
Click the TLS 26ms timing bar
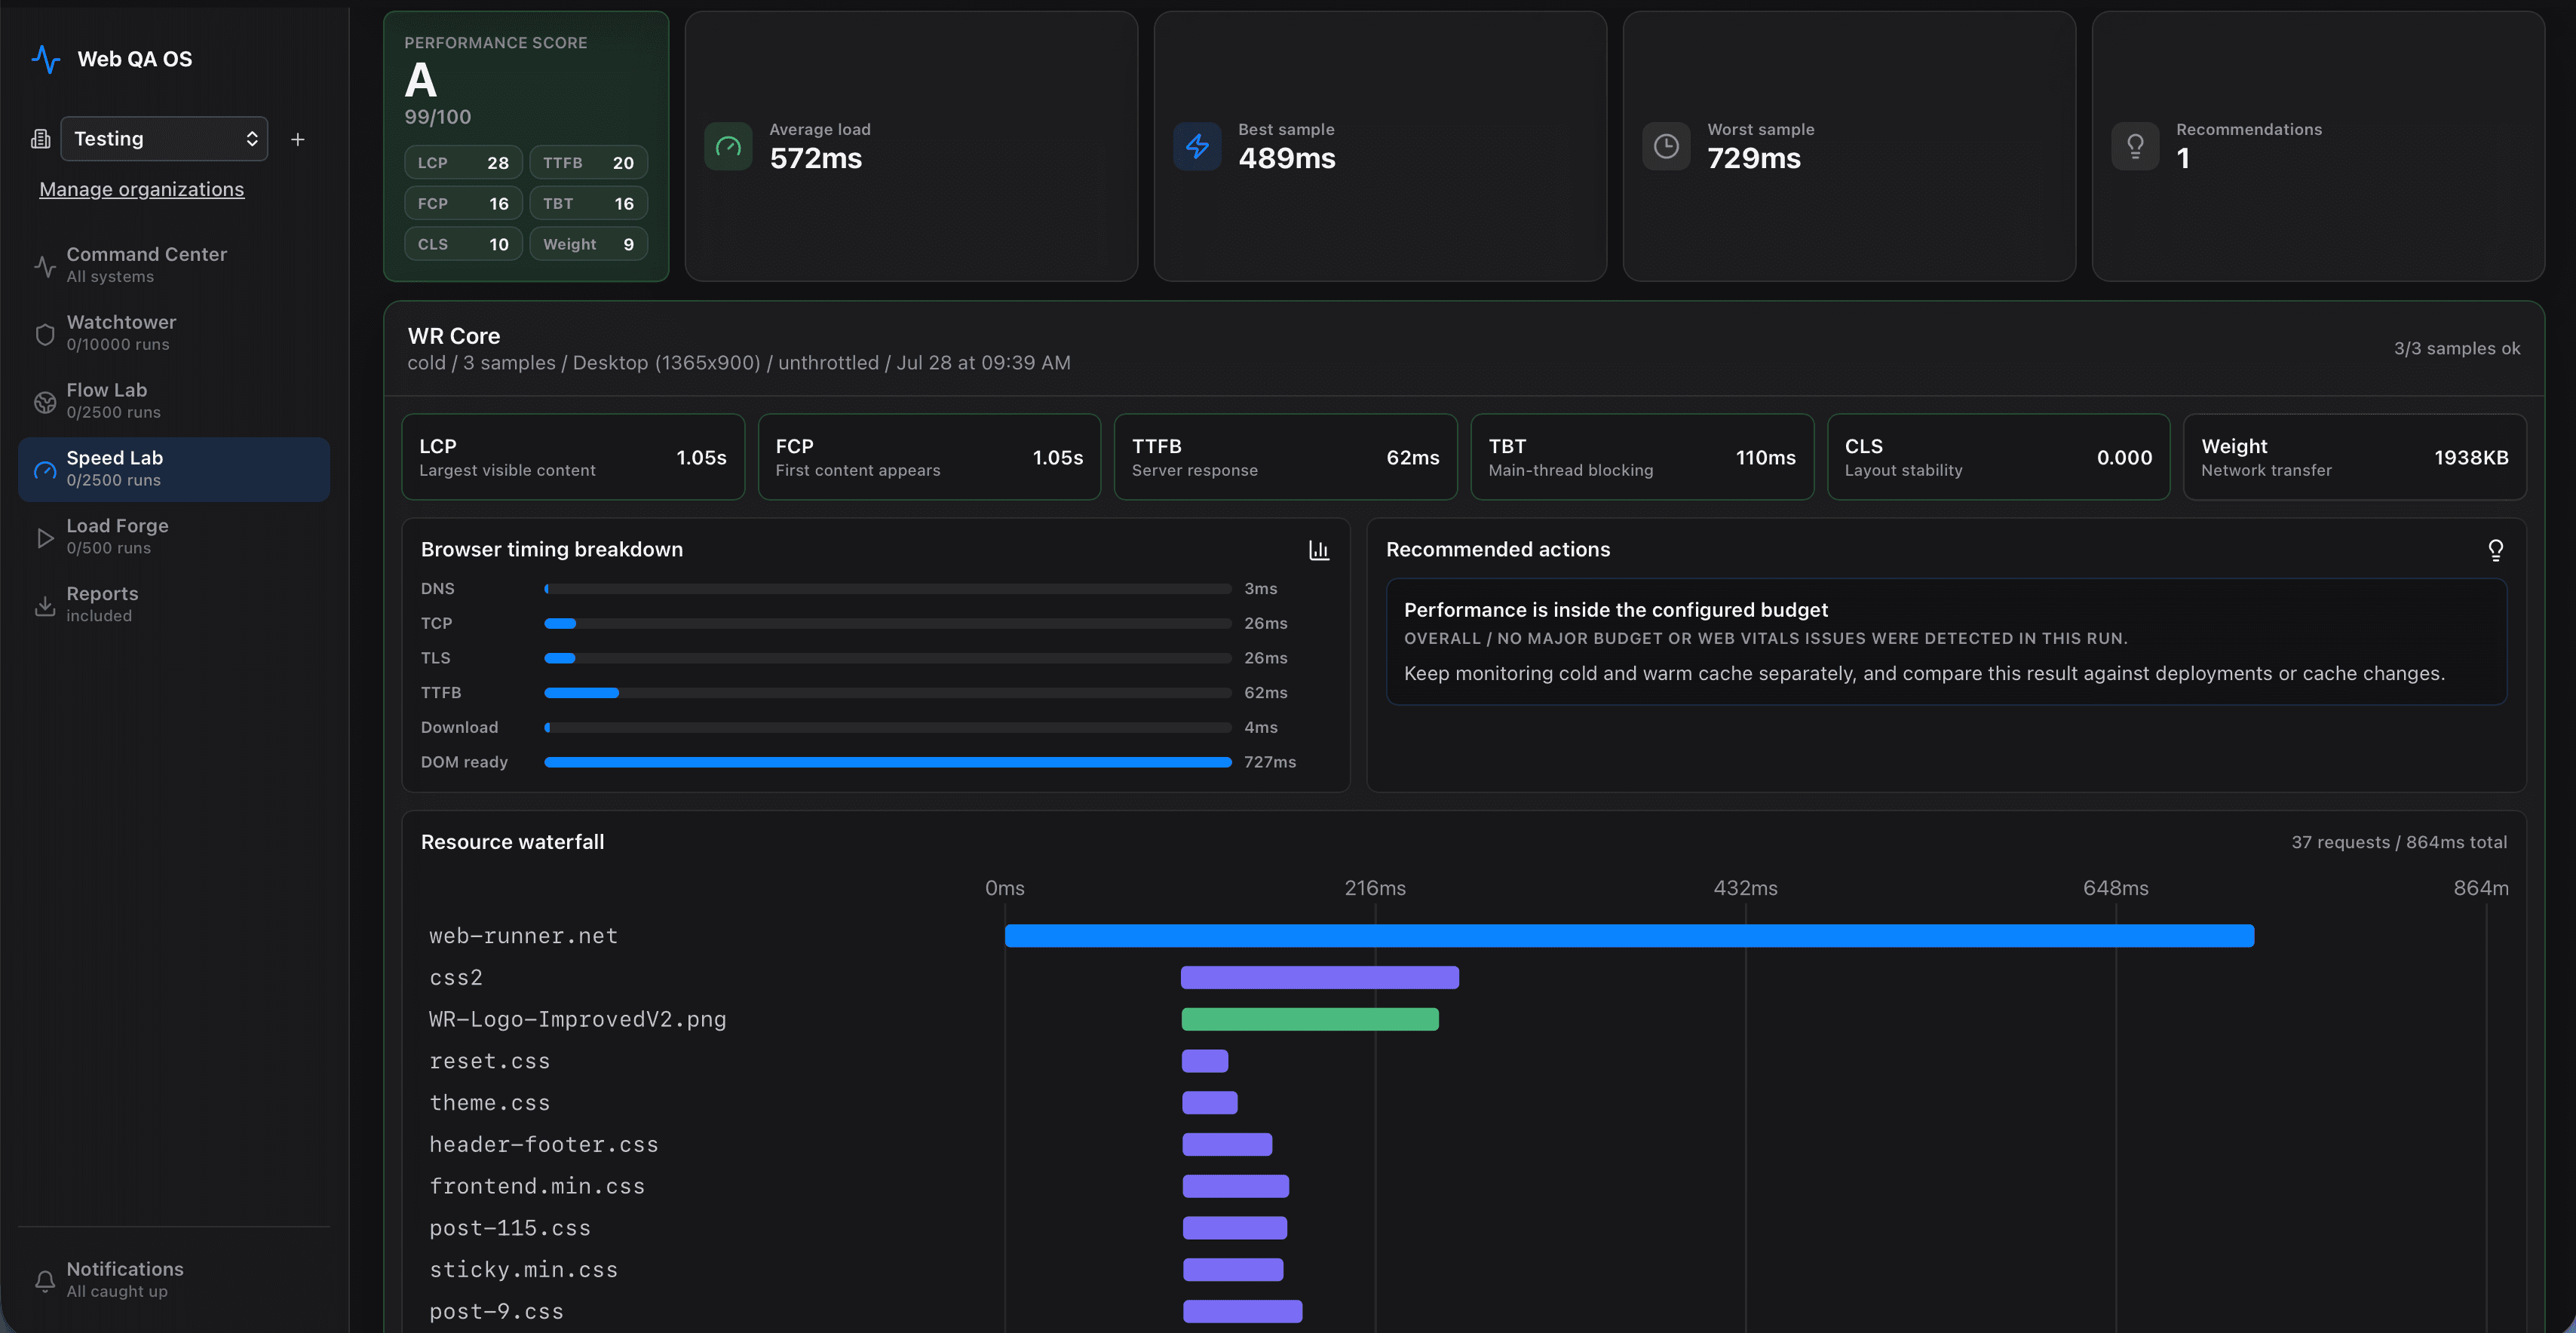pyautogui.click(x=888, y=658)
